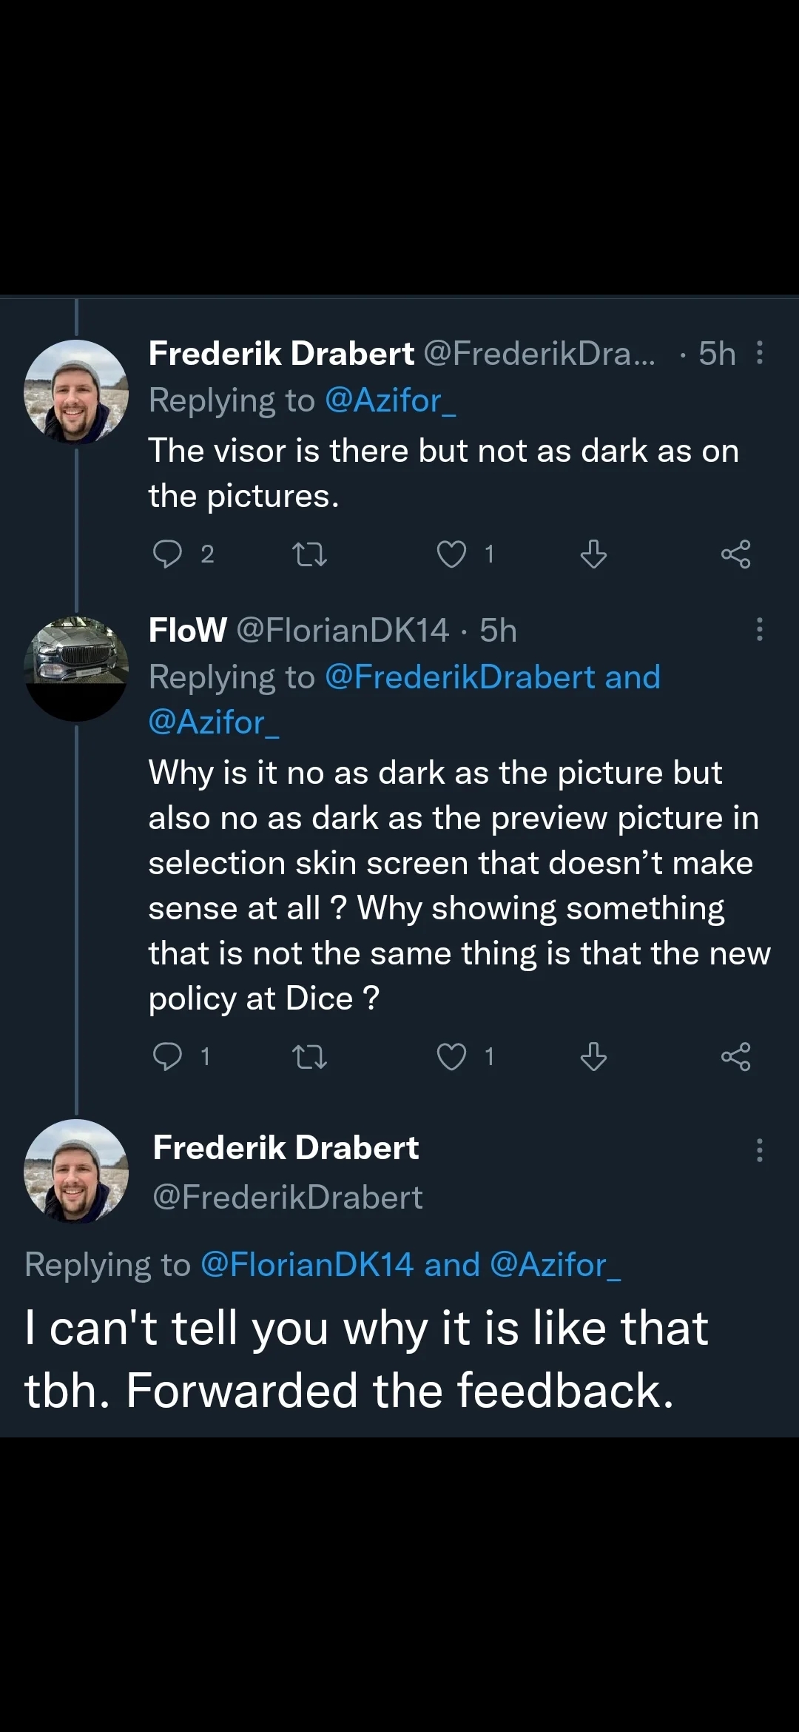The height and width of the screenshot is (1732, 799).
Task: Download Frederik's visor tweet
Action: (x=593, y=554)
